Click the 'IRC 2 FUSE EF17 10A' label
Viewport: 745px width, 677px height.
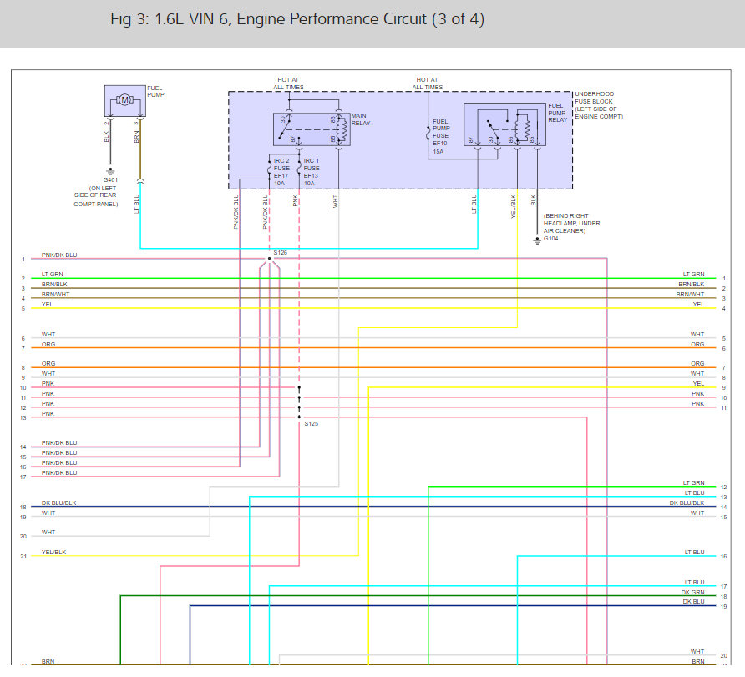[x=281, y=172]
